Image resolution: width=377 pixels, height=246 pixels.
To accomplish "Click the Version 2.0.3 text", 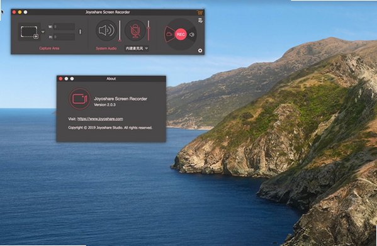I will point(104,104).
